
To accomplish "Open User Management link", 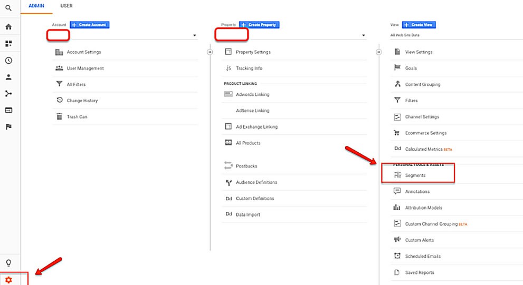I will pos(85,68).
